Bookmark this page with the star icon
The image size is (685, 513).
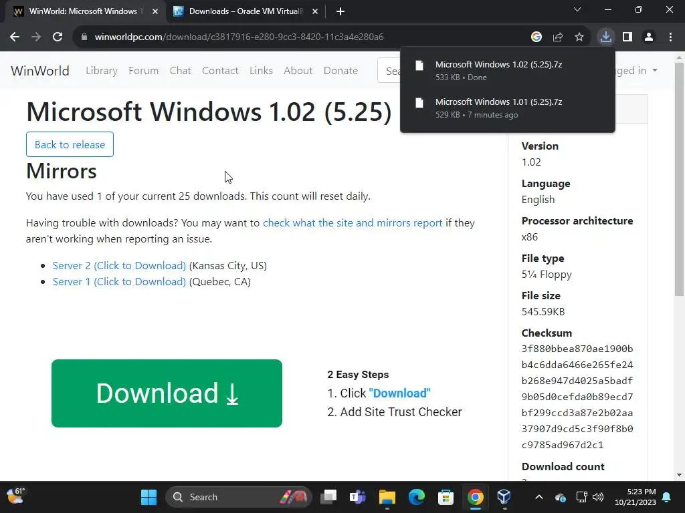pos(579,37)
